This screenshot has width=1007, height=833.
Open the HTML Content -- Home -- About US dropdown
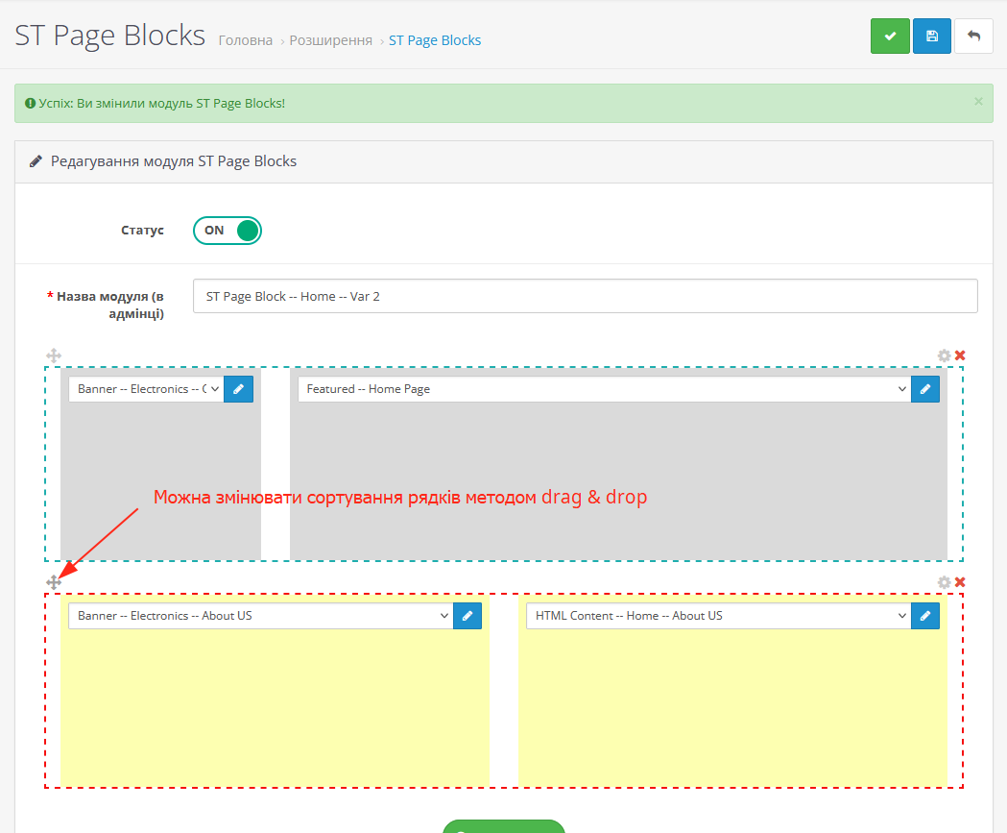click(719, 616)
